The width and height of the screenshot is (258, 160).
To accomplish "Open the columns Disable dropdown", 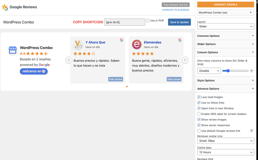I will [x=209, y=71].
